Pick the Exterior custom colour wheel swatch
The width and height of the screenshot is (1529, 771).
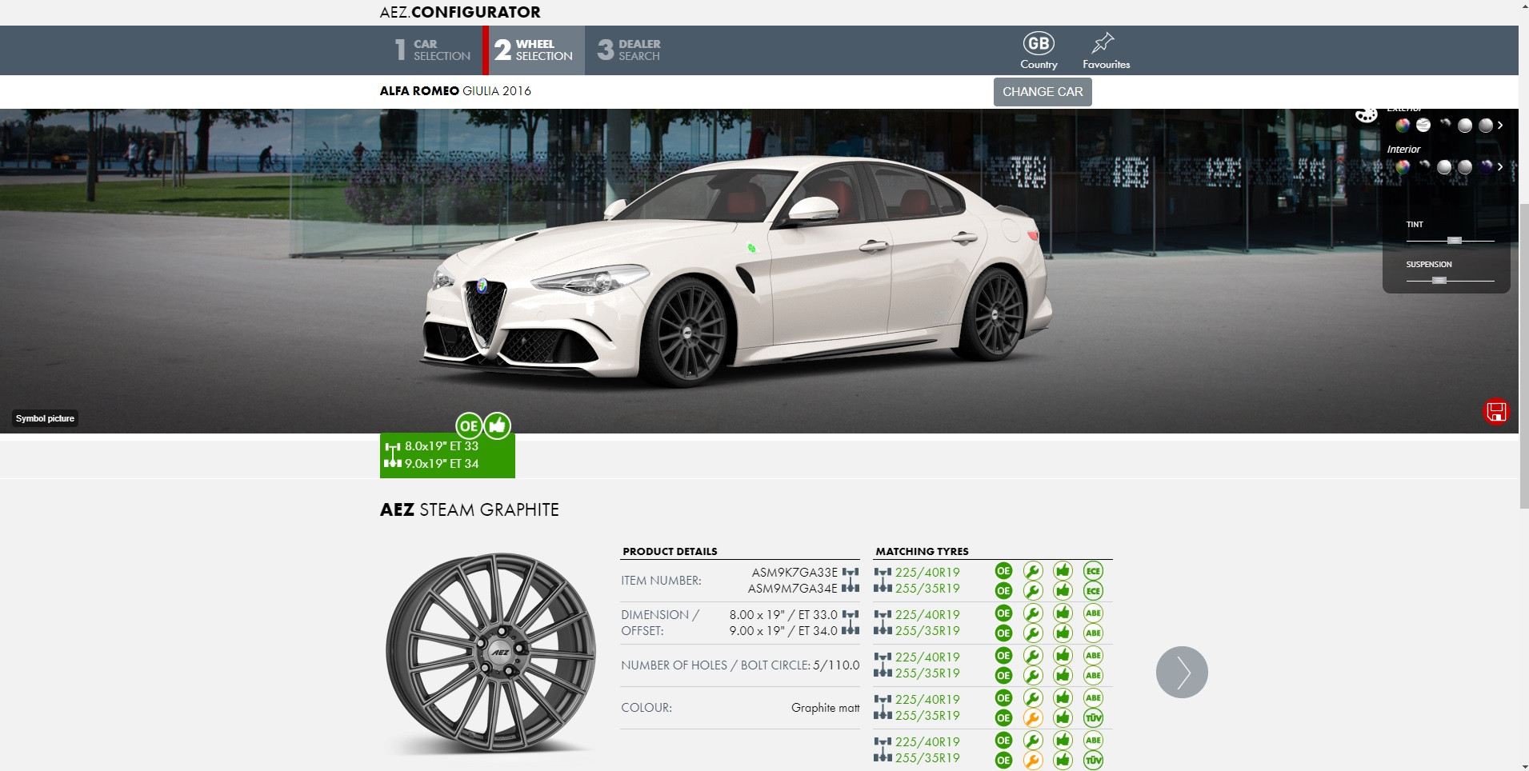point(1403,126)
